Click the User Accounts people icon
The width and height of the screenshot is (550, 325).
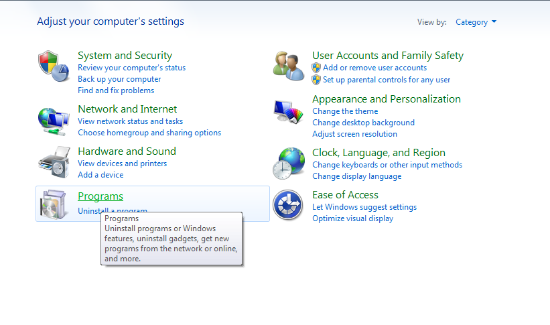[x=288, y=66]
